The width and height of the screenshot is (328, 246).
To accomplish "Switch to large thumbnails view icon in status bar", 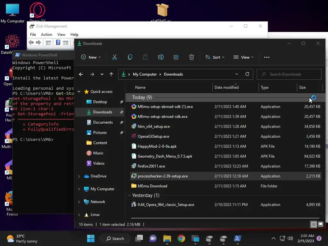I will click(320, 225).
